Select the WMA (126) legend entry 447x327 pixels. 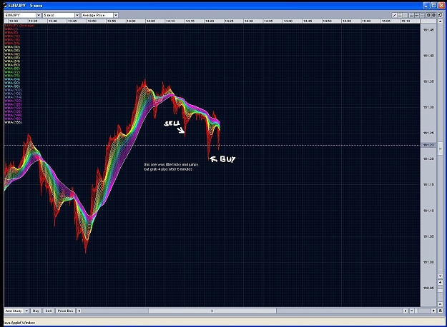(13, 104)
